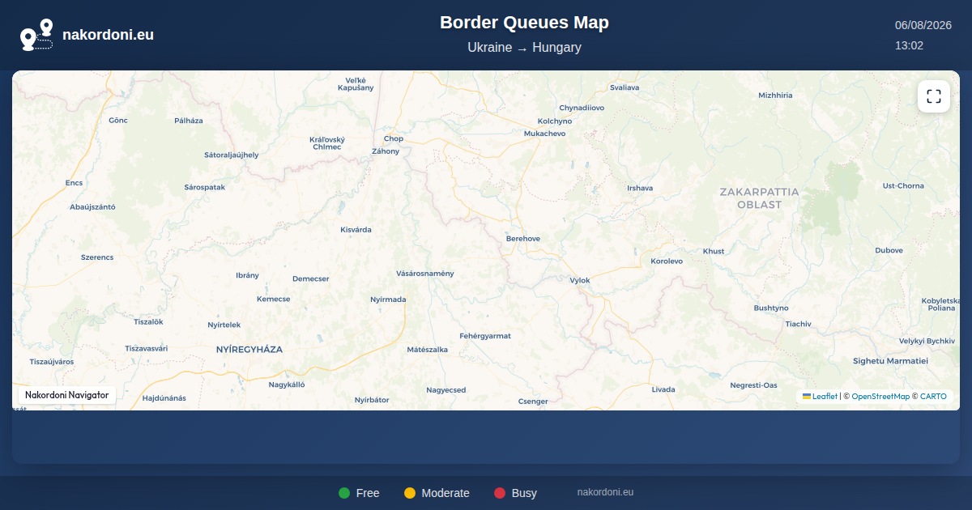This screenshot has width=972, height=510.
Task: Click the Khust label on map
Action: [x=714, y=251]
